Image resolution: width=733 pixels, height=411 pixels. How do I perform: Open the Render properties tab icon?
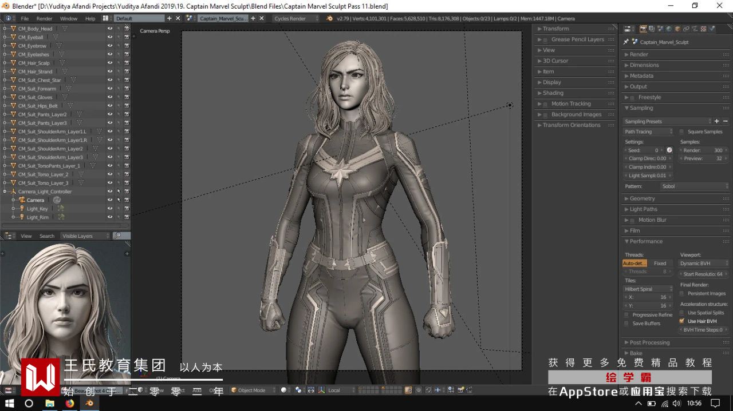[643, 29]
